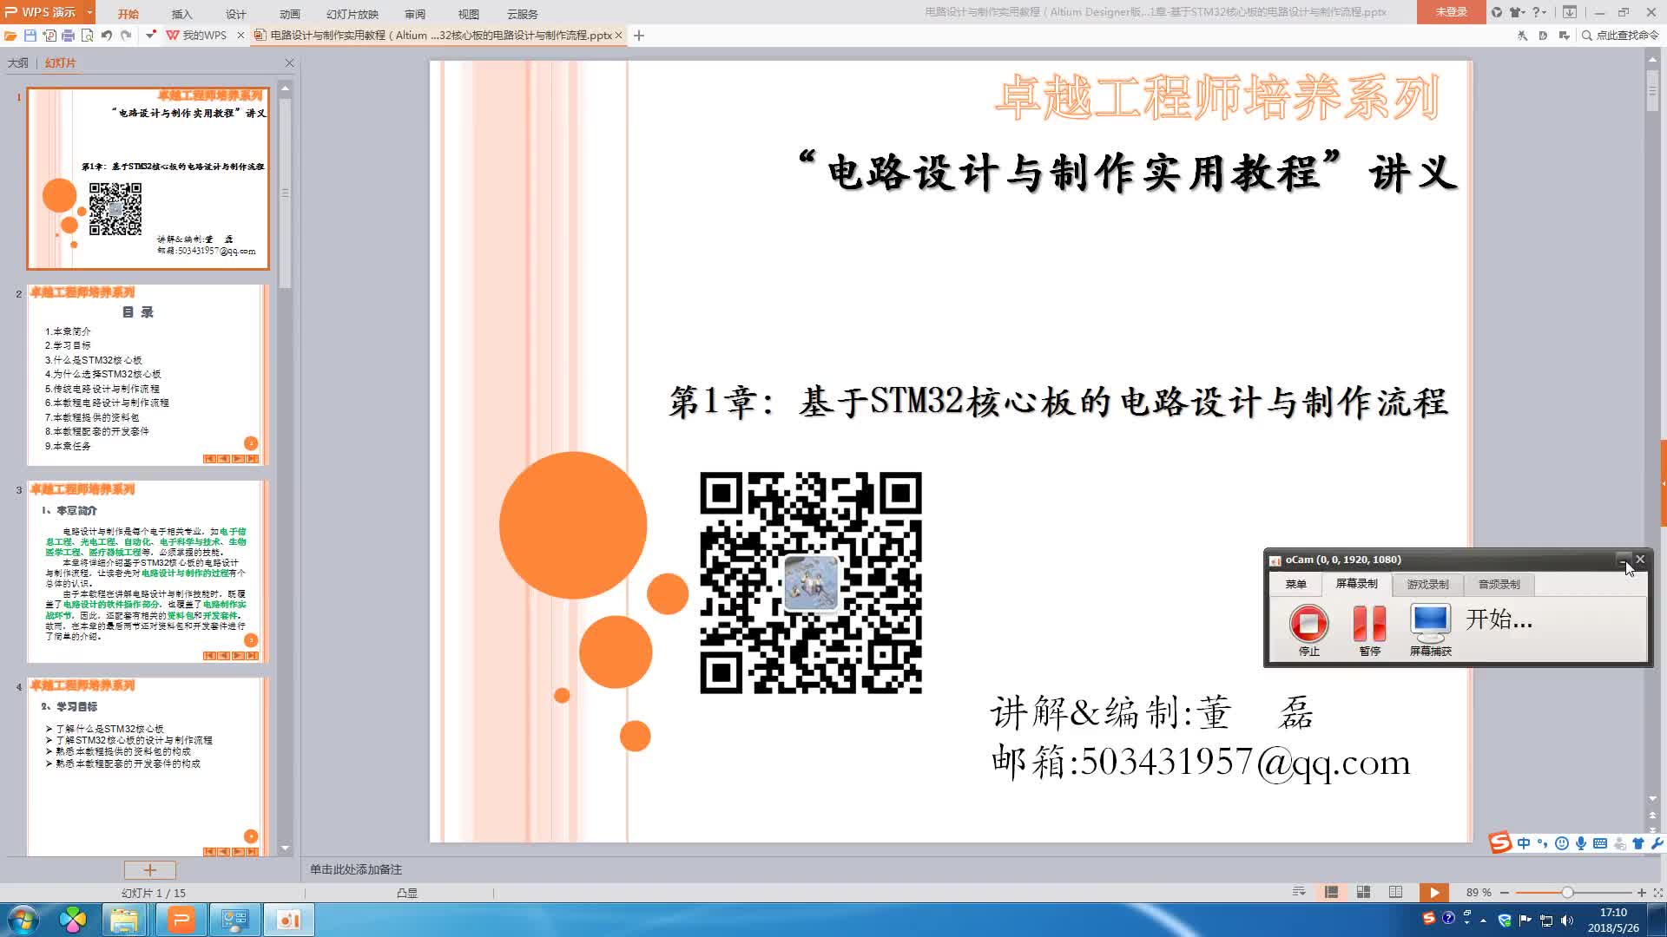The image size is (1667, 937).
Task: Click the Open file folder icon
Action: click(x=10, y=36)
